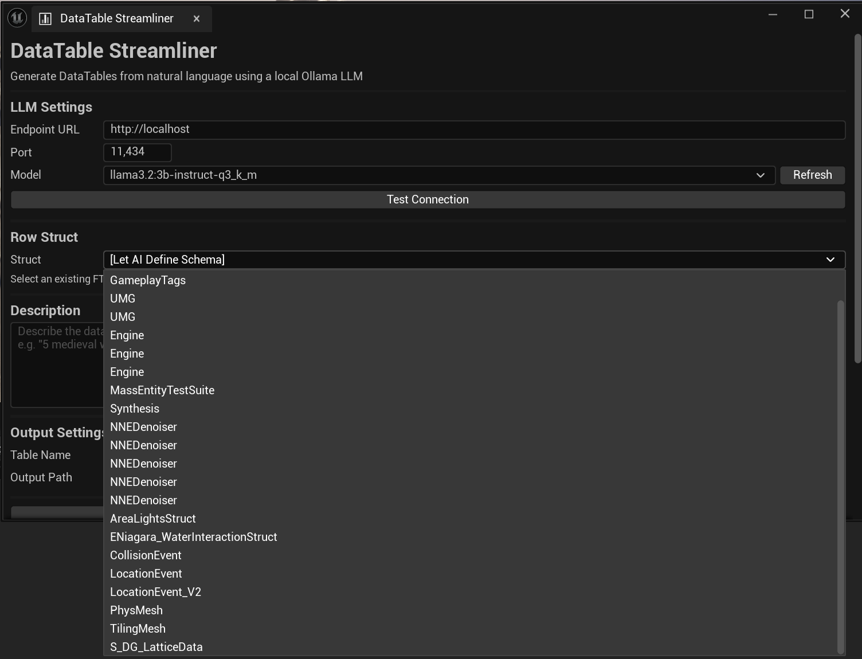Collapse the Struct dropdown showing Let AI Define Schema
862x659 pixels.
(x=473, y=260)
